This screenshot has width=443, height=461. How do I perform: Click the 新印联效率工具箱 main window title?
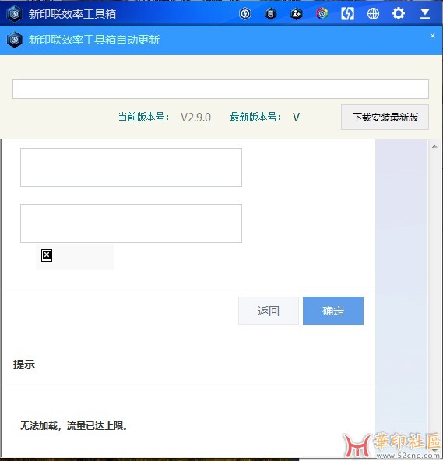(x=72, y=14)
